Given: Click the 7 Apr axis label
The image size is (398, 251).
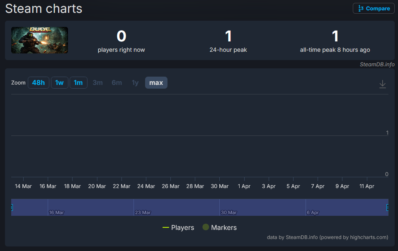Looking at the screenshot, I should click(x=318, y=186).
